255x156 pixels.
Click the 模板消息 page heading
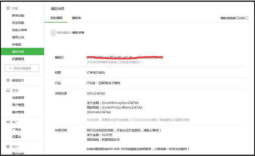pos(57,9)
